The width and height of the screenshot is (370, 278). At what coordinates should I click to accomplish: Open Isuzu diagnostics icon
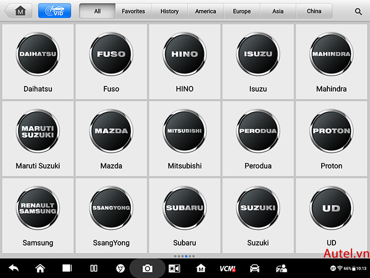click(258, 54)
